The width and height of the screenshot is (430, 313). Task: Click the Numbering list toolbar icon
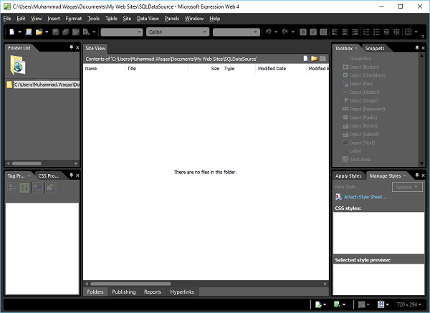tap(366, 32)
